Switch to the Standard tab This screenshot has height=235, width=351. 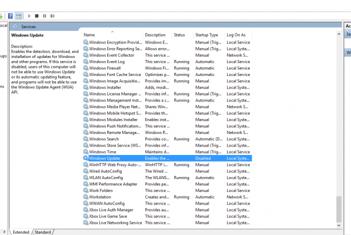pos(43,232)
